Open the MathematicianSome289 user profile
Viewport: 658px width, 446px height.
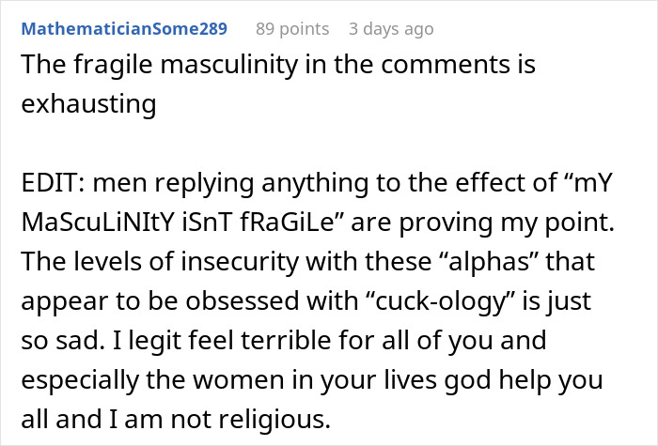click(x=124, y=29)
